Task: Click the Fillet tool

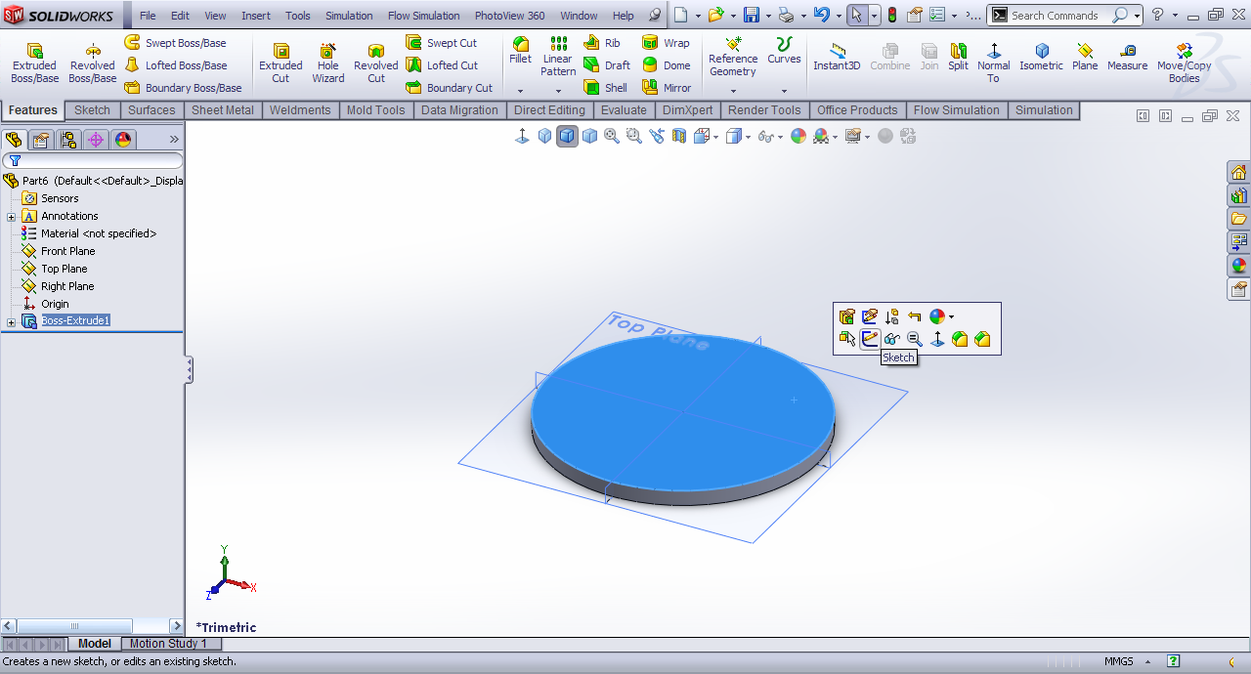Action: [x=521, y=51]
